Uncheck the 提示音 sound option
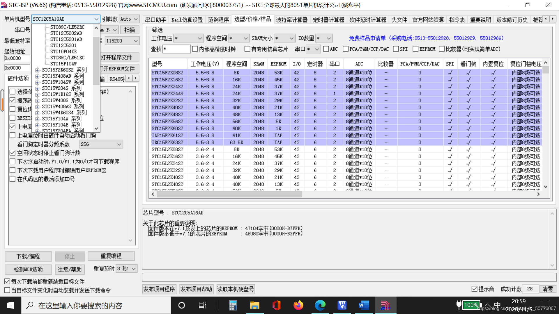This screenshot has height=314, width=559. pos(475,289)
